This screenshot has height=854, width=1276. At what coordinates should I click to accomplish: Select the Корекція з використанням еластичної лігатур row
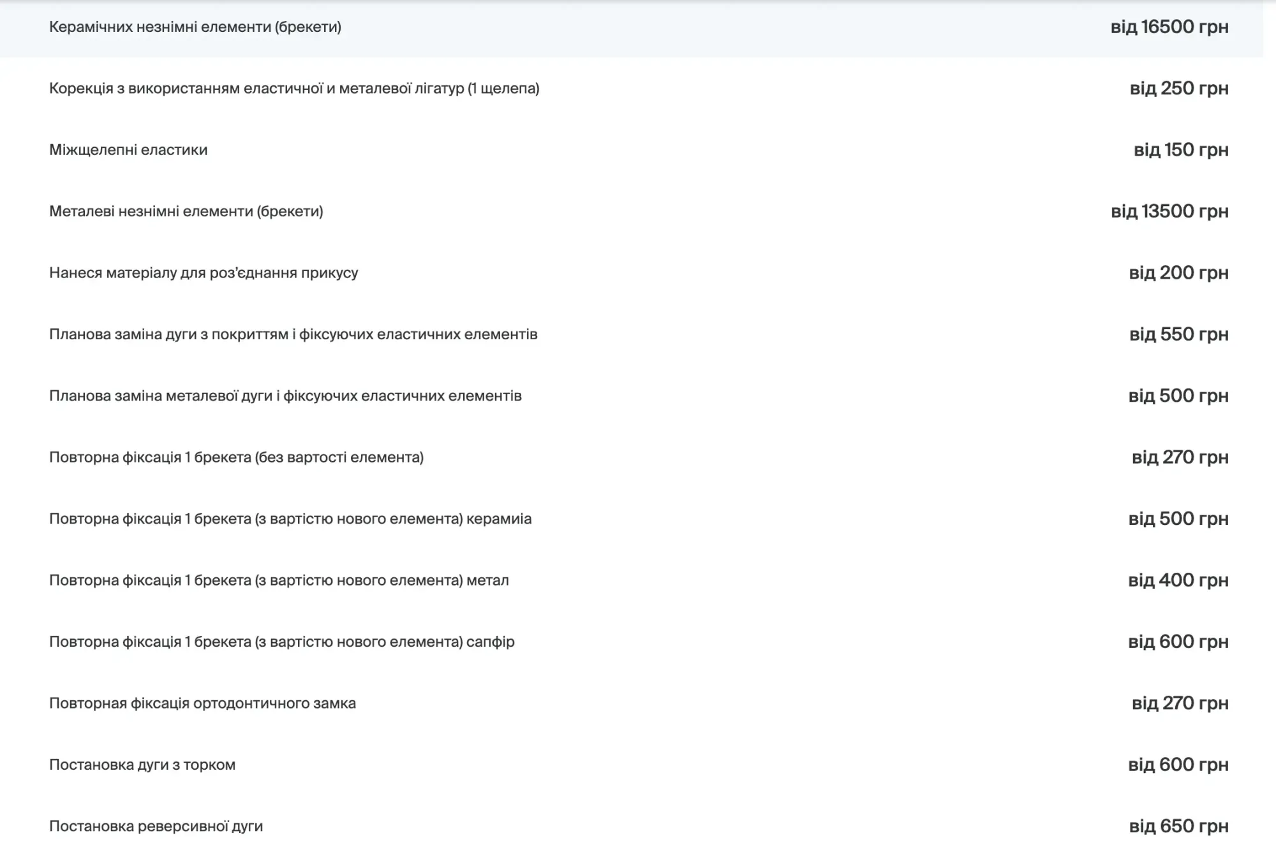coord(294,89)
